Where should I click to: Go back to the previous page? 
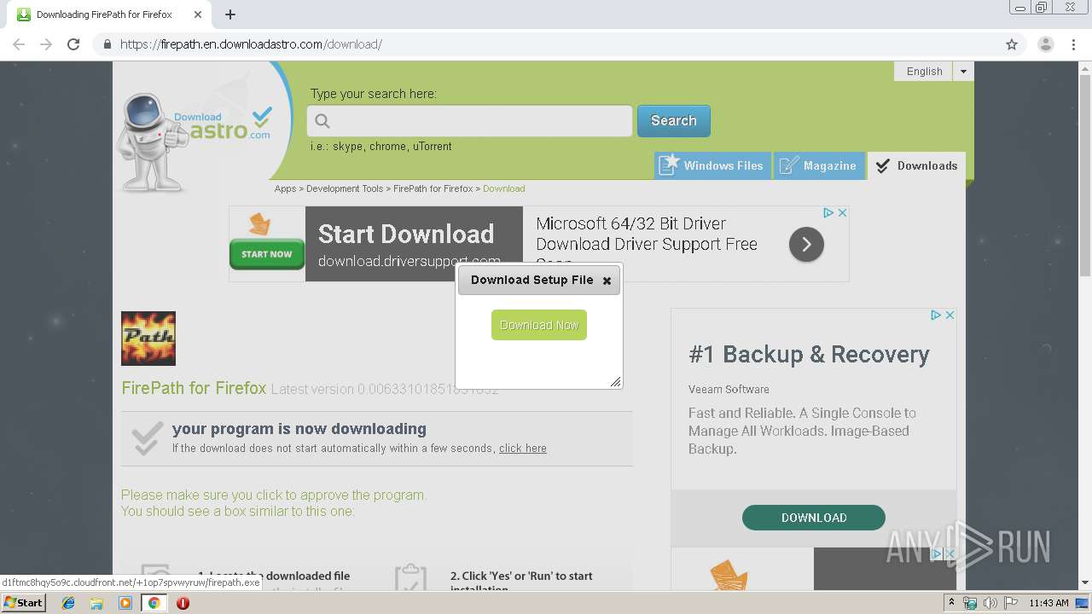click(x=19, y=44)
